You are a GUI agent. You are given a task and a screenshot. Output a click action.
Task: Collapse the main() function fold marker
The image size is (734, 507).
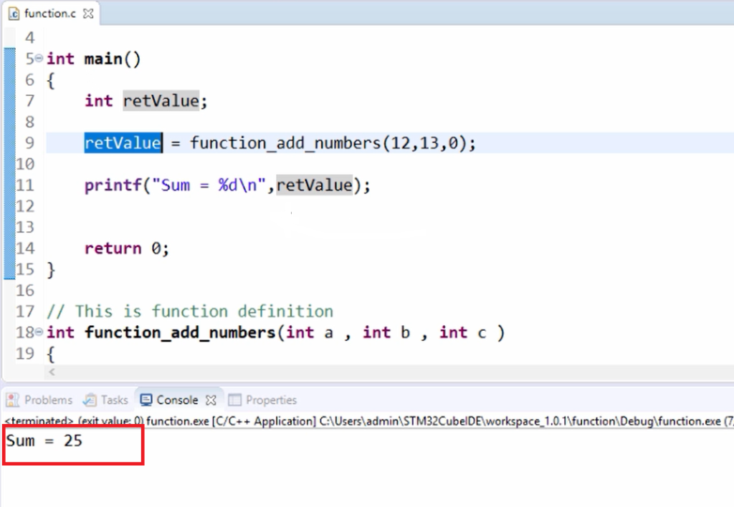pos(39,58)
